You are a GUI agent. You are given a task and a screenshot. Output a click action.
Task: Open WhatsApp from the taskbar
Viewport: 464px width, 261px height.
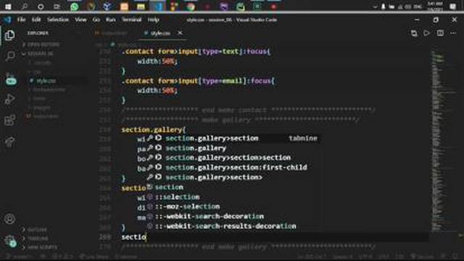click(x=75, y=7)
